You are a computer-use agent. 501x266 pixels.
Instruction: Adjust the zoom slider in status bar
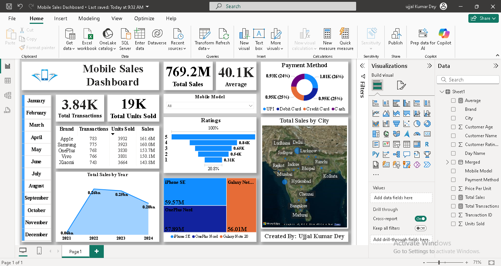pyautogui.click(x=439, y=262)
